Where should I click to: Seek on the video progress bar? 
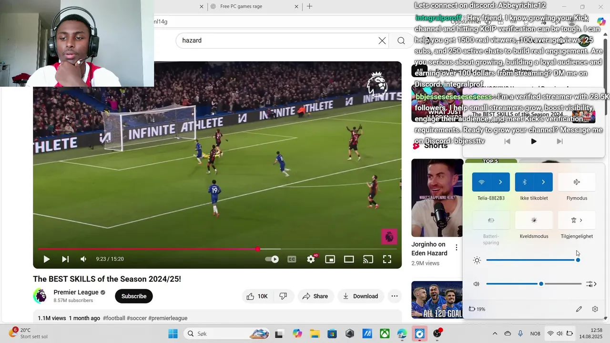[x=217, y=249]
